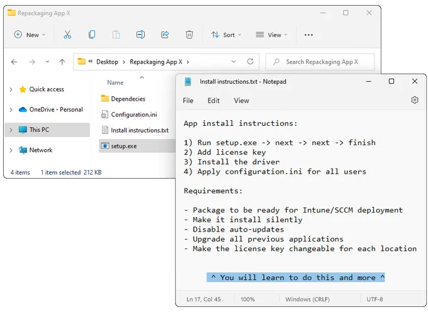Click the OneDrive cloud icon

[x=23, y=109]
